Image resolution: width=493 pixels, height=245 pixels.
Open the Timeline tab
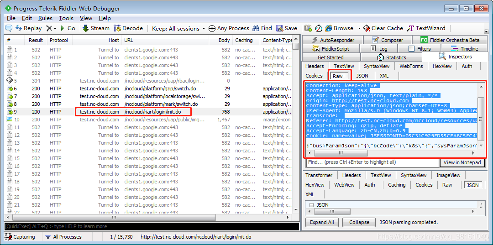[x=464, y=49]
